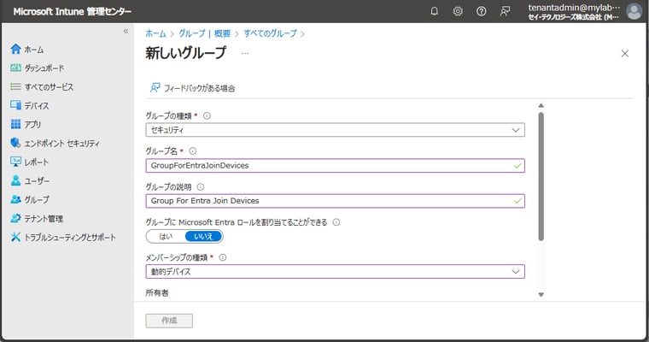Click the ユーザー user icon
The height and width of the screenshot is (342, 649).
point(15,180)
